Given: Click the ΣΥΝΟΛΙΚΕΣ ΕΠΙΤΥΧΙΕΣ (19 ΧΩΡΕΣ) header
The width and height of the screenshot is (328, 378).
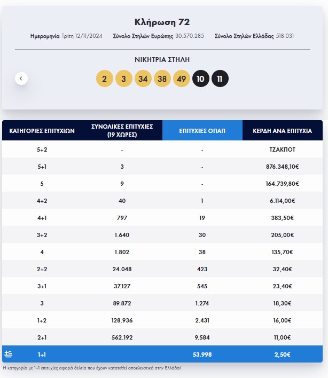Looking at the screenshot, I should click(x=122, y=130).
